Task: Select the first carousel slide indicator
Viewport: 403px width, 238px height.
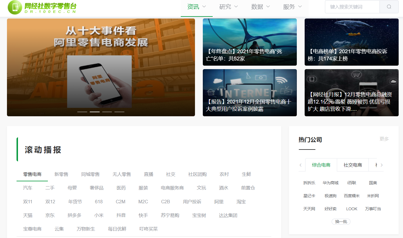Action: (82, 112)
